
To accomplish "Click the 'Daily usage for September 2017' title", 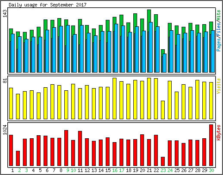I will tap(47, 5).
